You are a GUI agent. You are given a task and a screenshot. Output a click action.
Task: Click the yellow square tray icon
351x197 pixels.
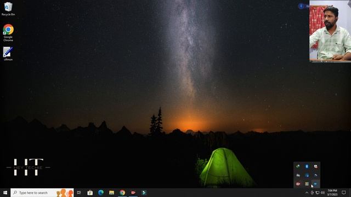(x=307, y=184)
